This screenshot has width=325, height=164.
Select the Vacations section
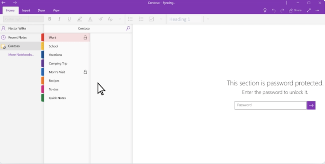pyautogui.click(x=67, y=55)
